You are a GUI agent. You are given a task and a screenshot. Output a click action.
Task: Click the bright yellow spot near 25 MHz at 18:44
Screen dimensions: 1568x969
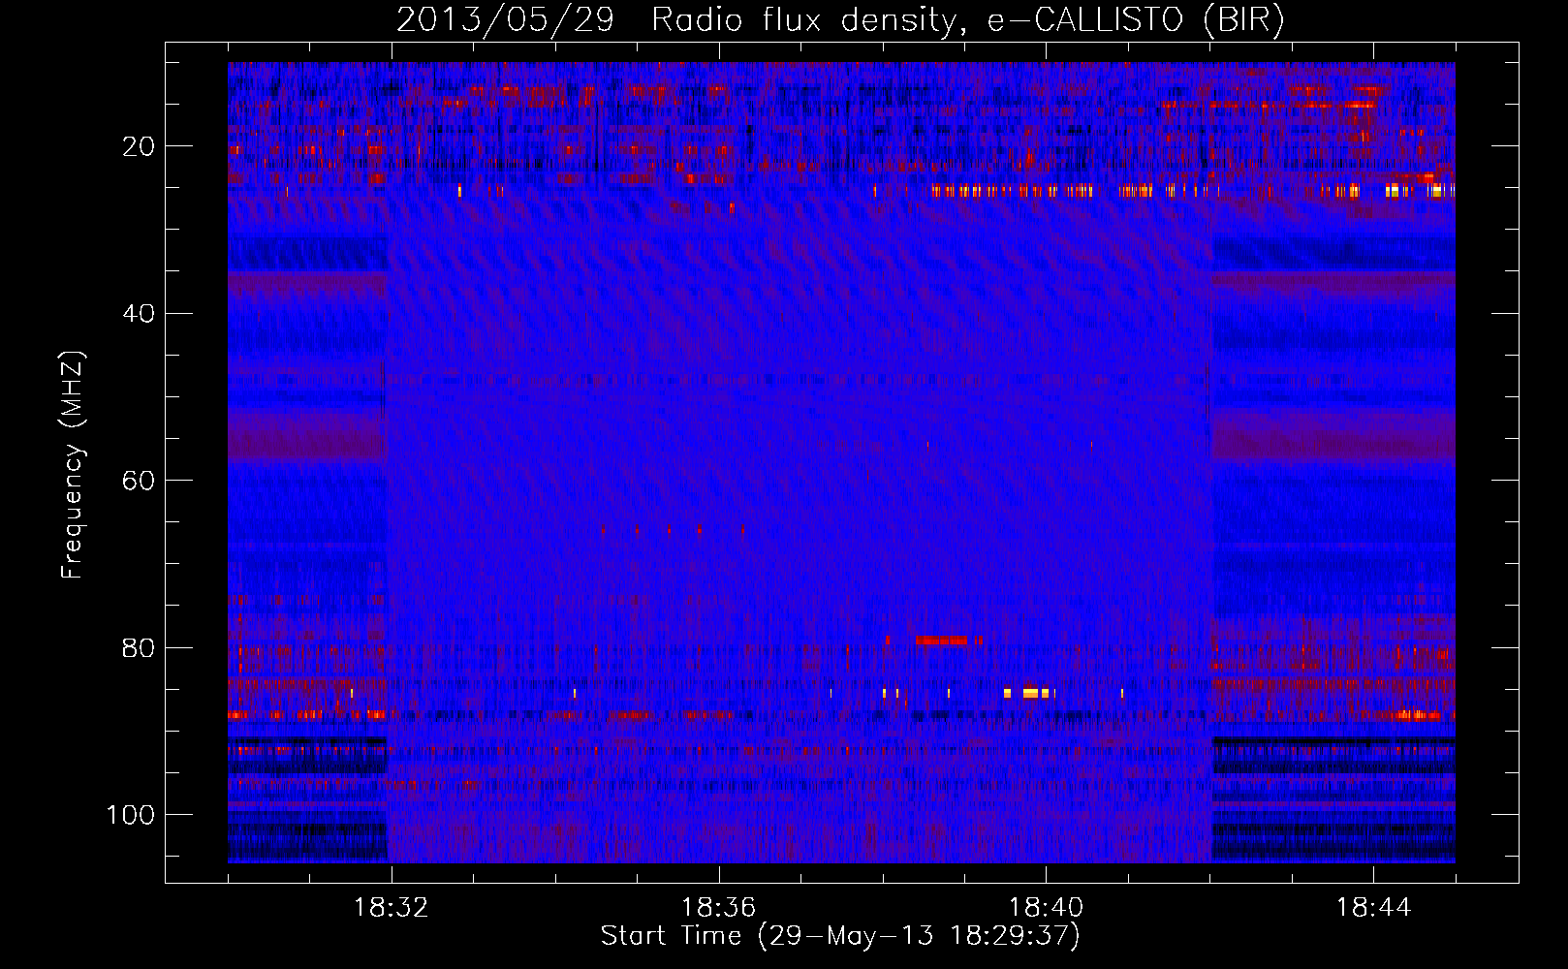point(1396,191)
